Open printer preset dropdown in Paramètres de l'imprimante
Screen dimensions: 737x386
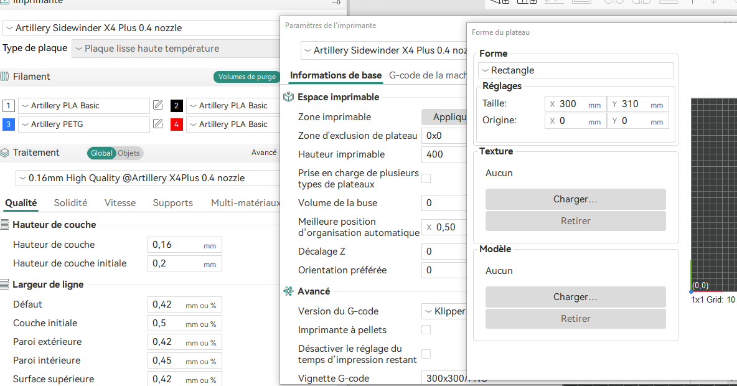point(383,50)
